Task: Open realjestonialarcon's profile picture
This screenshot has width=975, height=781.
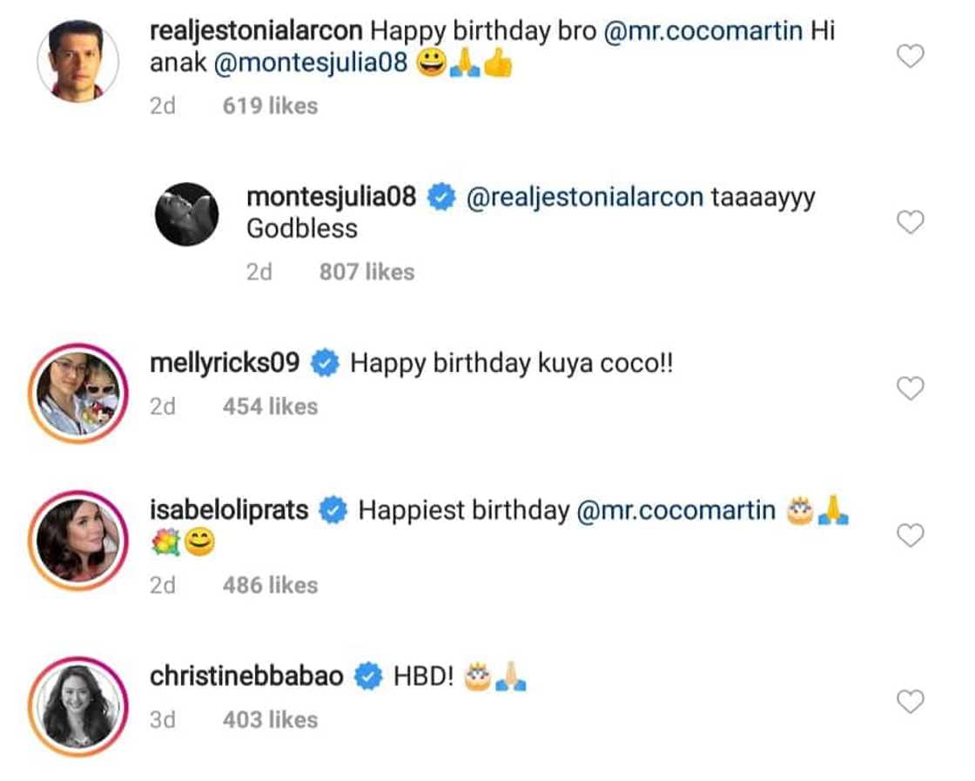Action: coord(77,61)
